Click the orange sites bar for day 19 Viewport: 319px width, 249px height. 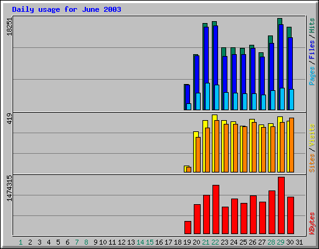tap(189, 169)
